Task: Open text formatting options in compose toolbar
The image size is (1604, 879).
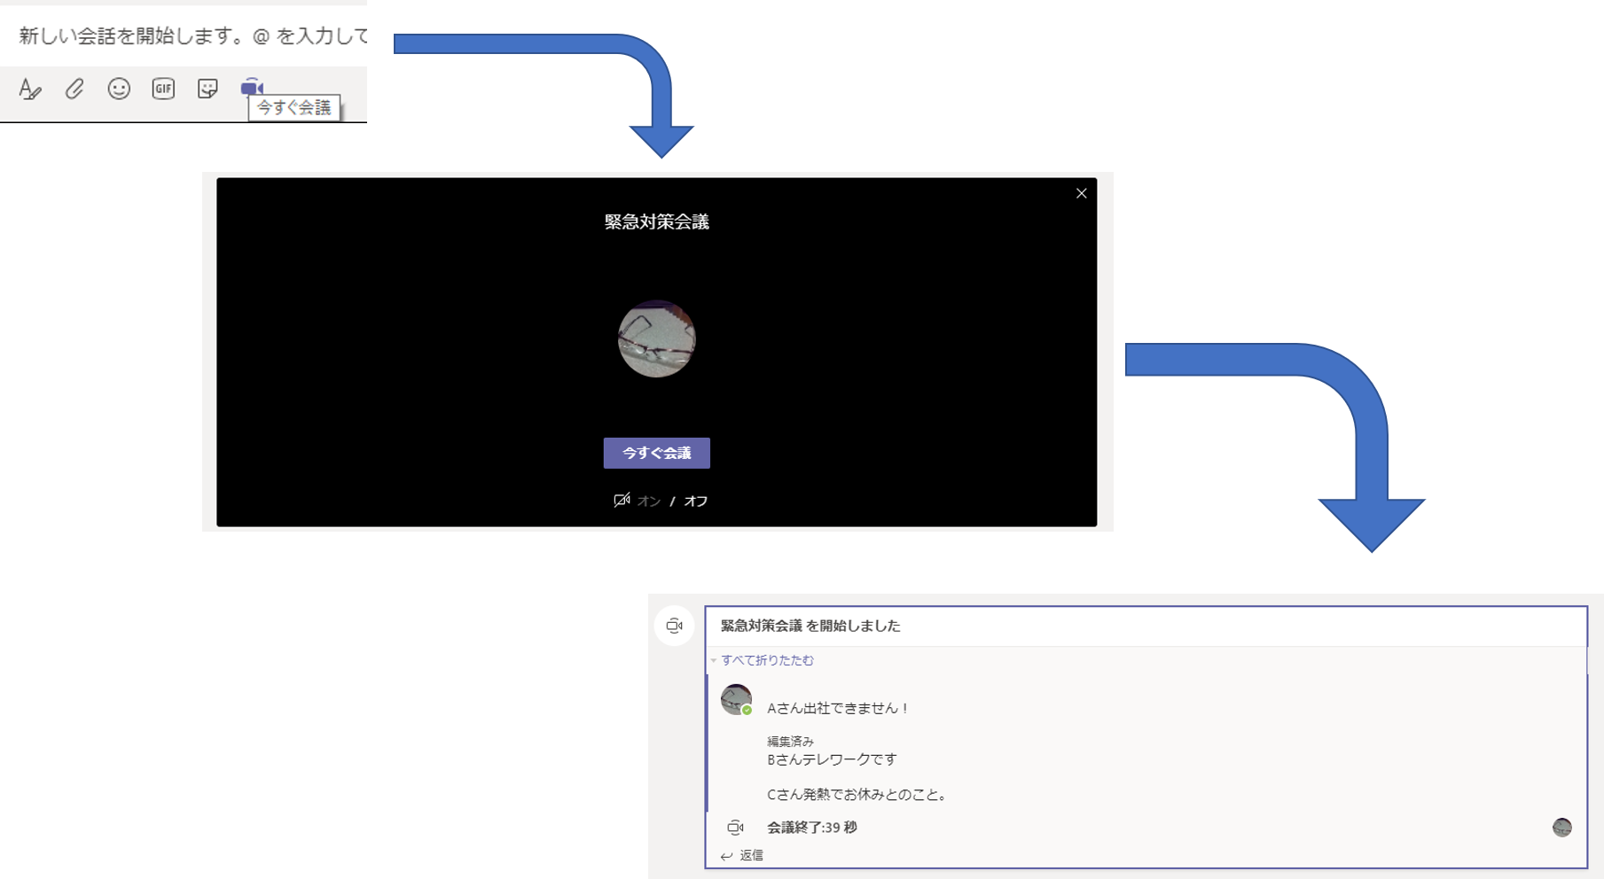Action: pyautogui.click(x=30, y=89)
